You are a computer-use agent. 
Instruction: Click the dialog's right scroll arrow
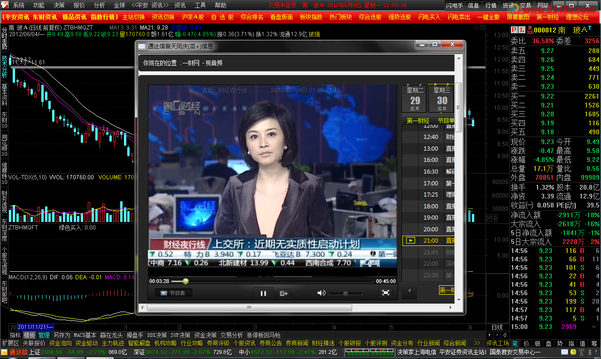[452, 308]
